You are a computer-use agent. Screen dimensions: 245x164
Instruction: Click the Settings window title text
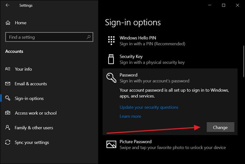pos(26,5)
